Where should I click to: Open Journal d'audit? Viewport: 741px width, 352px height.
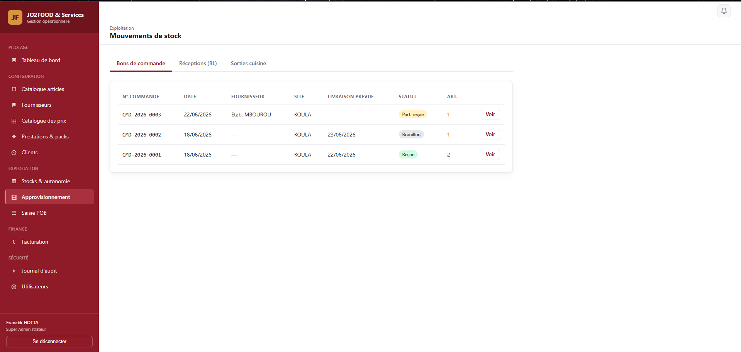(x=49, y=271)
